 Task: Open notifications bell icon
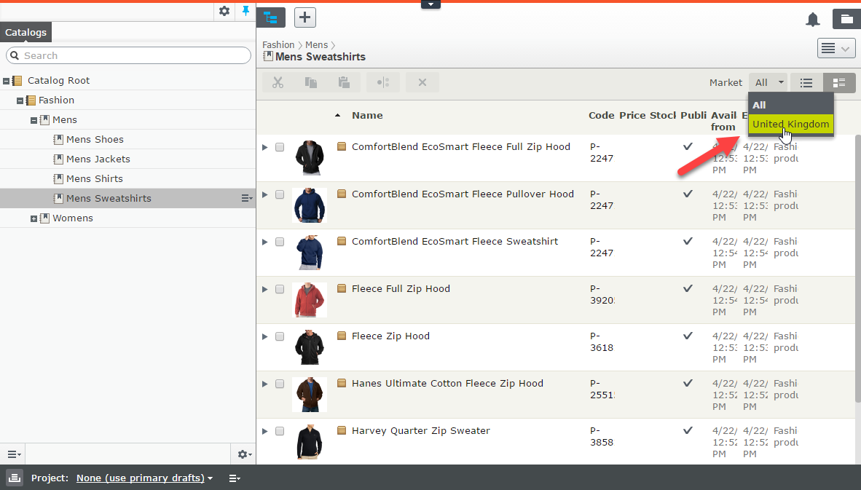[x=813, y=20]
